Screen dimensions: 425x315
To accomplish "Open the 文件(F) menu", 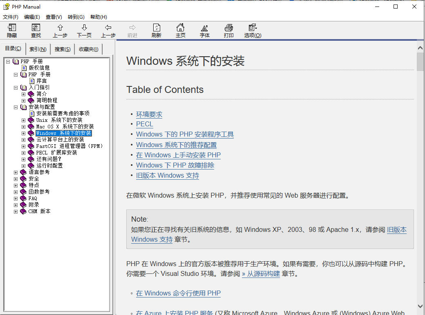I will coord(11,17).
